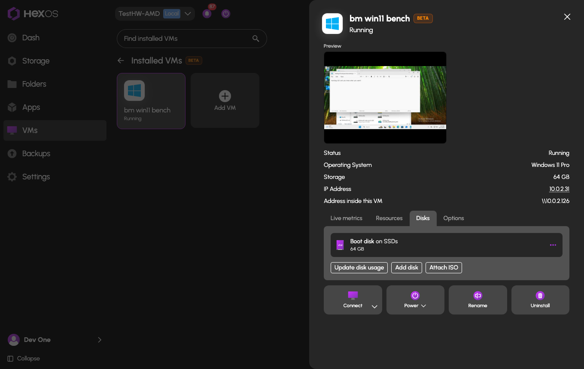Open notifications bell with 87 badge
584x369 pixels.
tap(207, 14)
